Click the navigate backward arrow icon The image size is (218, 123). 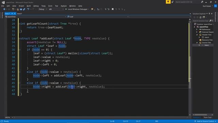(x=4, y=9)
